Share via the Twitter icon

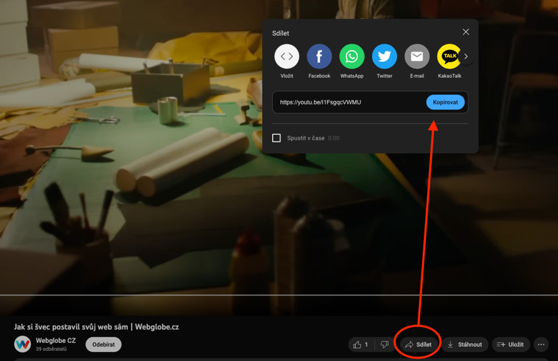click(384, 56)
